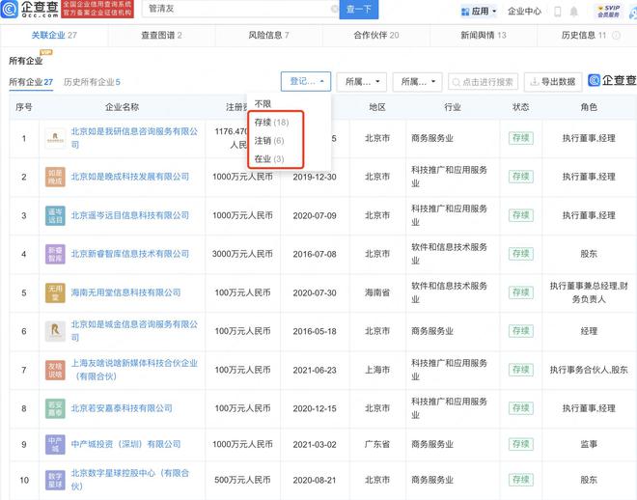
Task: Open 北京如是晚成科技发展有限公司 company link
Action: point(130,177)
